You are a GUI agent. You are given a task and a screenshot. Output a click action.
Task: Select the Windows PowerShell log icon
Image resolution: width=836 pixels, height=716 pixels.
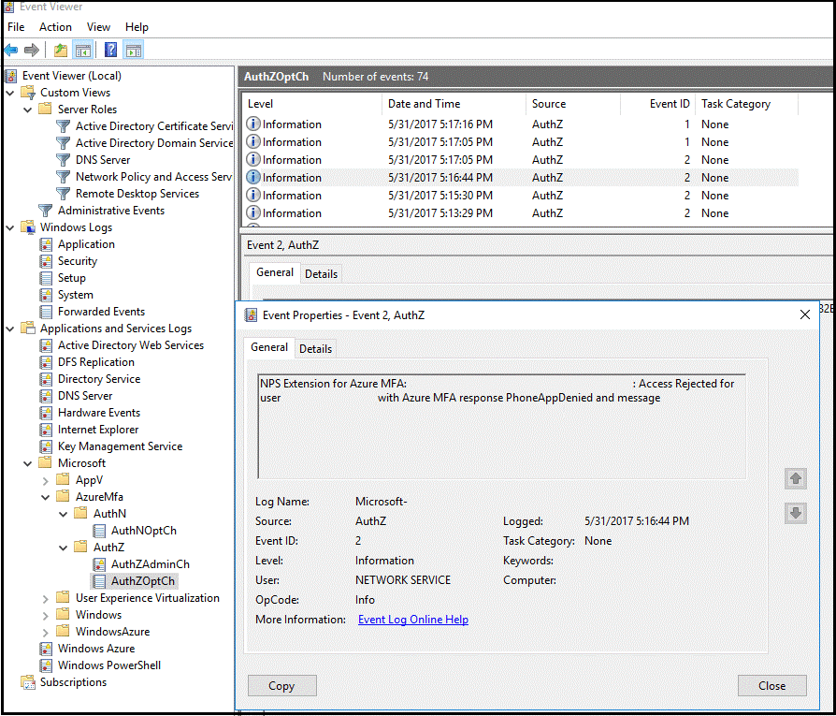pos(45,665)
